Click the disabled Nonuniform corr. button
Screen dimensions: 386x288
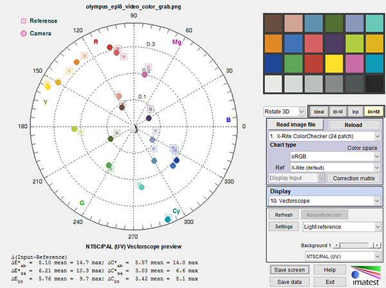324,215
